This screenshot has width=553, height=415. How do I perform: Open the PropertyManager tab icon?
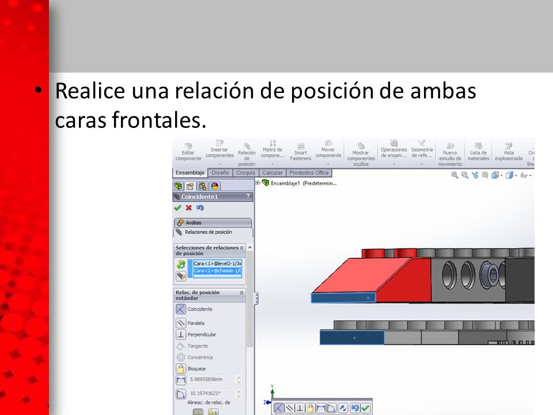pyautogui.click(x=190, y=186)
